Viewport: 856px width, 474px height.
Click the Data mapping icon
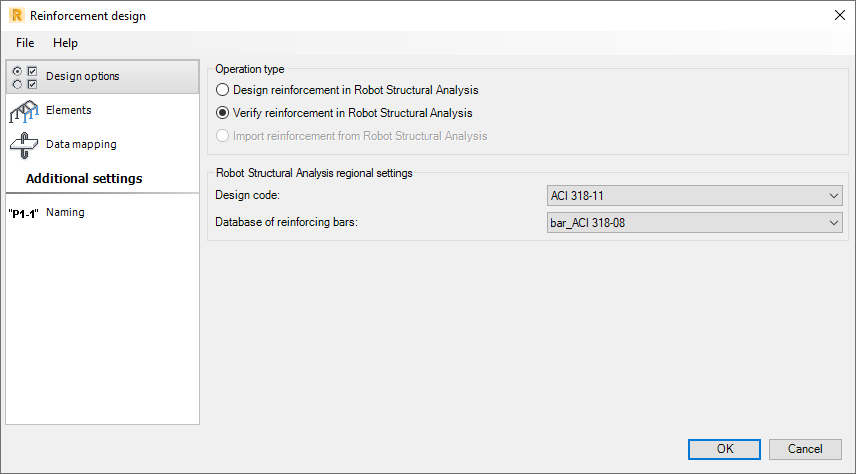[24, 145]
